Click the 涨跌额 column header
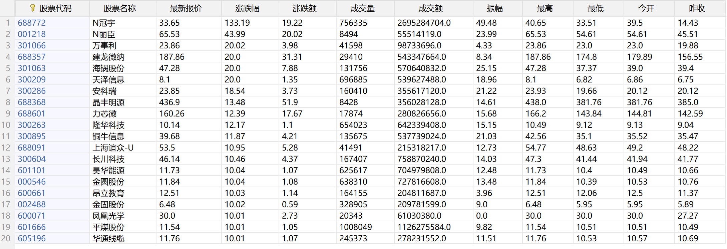This screenshot has height=249, width=727. [x=305, y=8]
